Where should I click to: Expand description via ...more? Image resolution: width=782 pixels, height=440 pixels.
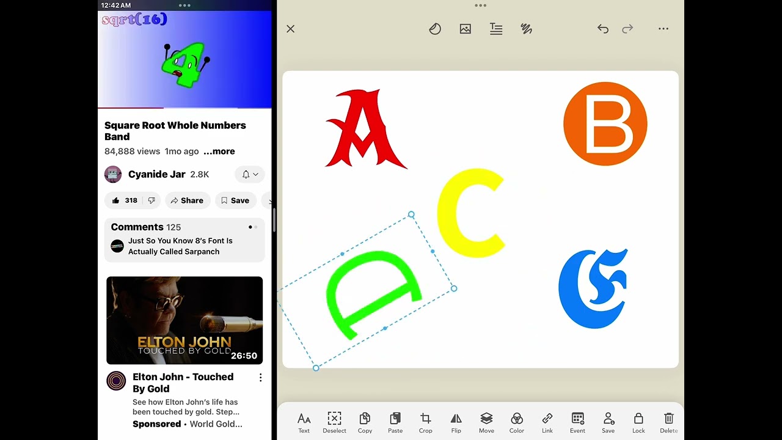219,152
